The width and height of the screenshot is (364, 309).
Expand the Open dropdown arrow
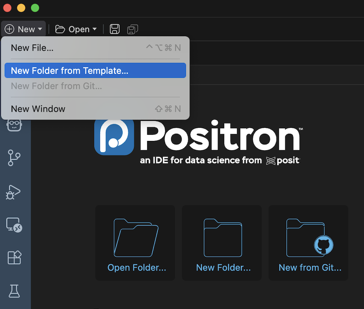coord(94,29)
